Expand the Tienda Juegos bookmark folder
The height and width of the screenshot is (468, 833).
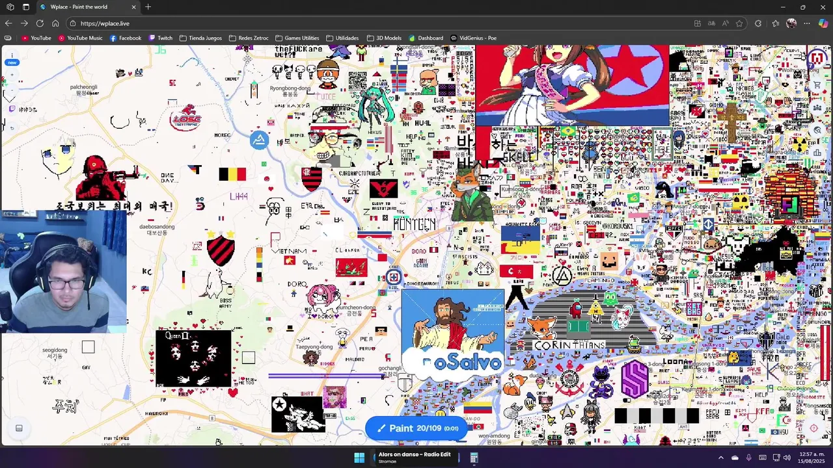tap(200, 38)
